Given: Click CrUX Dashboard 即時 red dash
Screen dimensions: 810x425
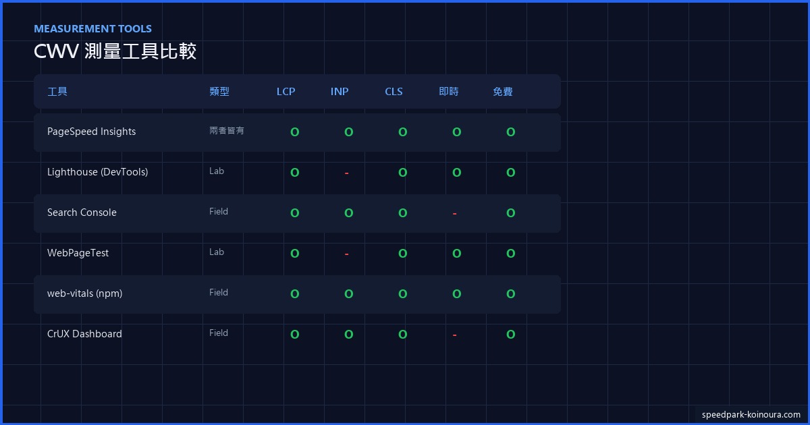Looking at the screenshot, I should point(454,335).
